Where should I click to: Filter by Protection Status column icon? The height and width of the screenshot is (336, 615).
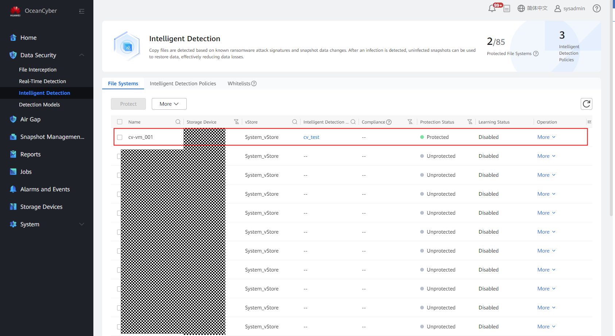[470, 122]
